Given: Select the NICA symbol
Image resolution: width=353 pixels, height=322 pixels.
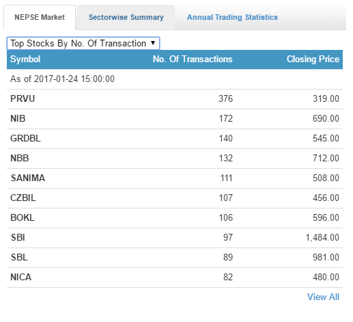Looking at the screenshot, I should (x=21, y=278).
